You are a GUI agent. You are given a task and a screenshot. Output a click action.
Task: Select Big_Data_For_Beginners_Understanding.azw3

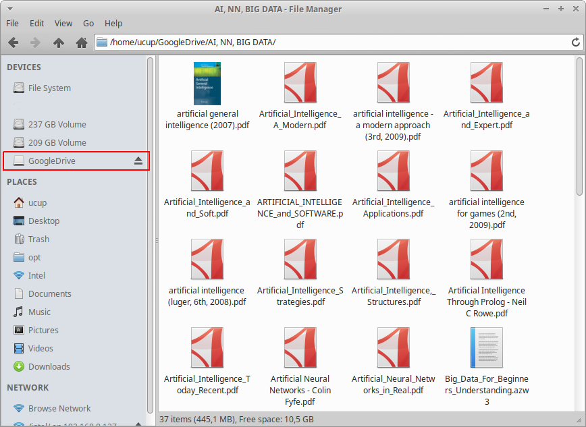click(x=486, y=347)
